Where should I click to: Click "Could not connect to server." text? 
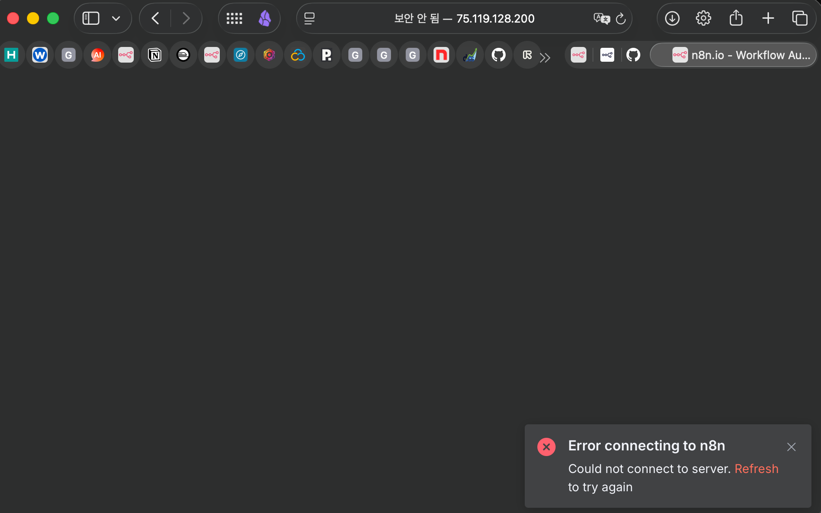point(649,469)
